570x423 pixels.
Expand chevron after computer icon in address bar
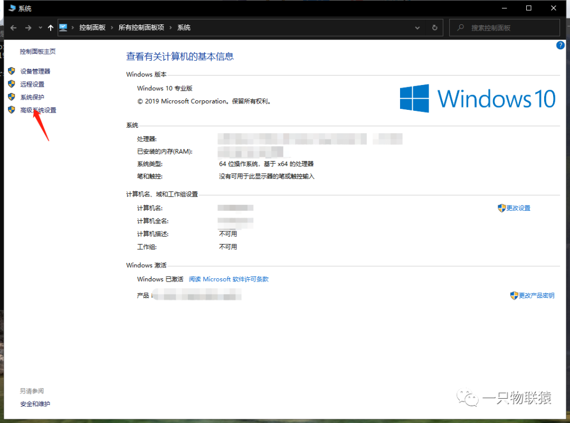[73, 27]
